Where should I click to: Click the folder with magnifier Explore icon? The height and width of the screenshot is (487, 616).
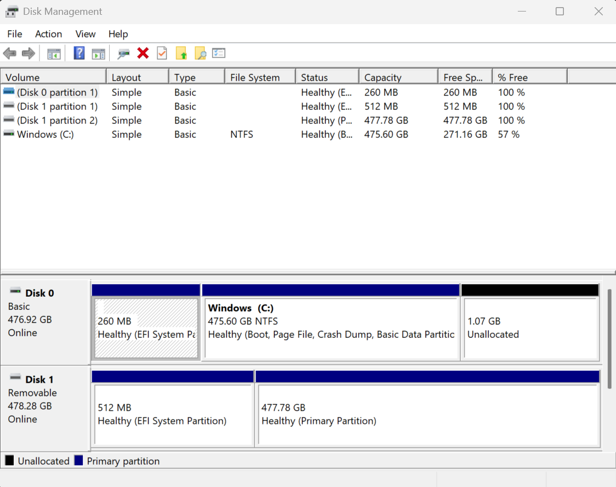[x=200, y=53]
